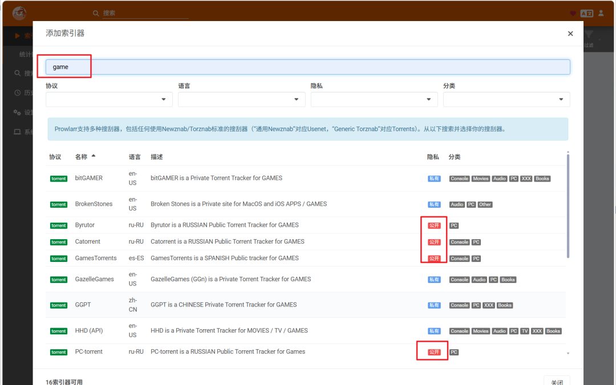The width and height of the screenshot is (616, 385).
Task: Click the 私有 badge in the GazelleGames row
Action: pos(433,280)
